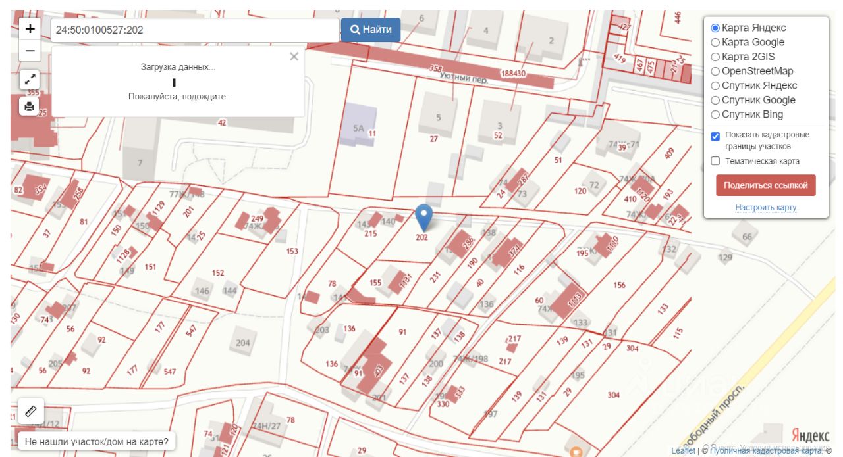Screen dimensions: 843x457
Task: Select parcel number 197
Action: 491,414
